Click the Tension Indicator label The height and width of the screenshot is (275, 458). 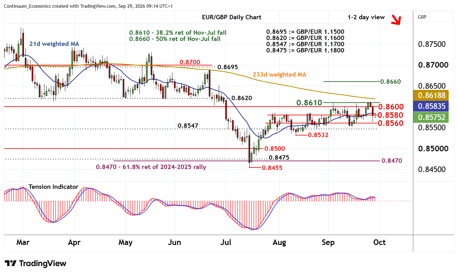[53, 187]
